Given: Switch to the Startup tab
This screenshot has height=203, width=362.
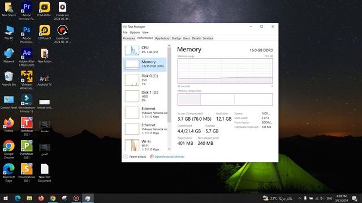Looking at the screenshot, I should pos(176,38).
